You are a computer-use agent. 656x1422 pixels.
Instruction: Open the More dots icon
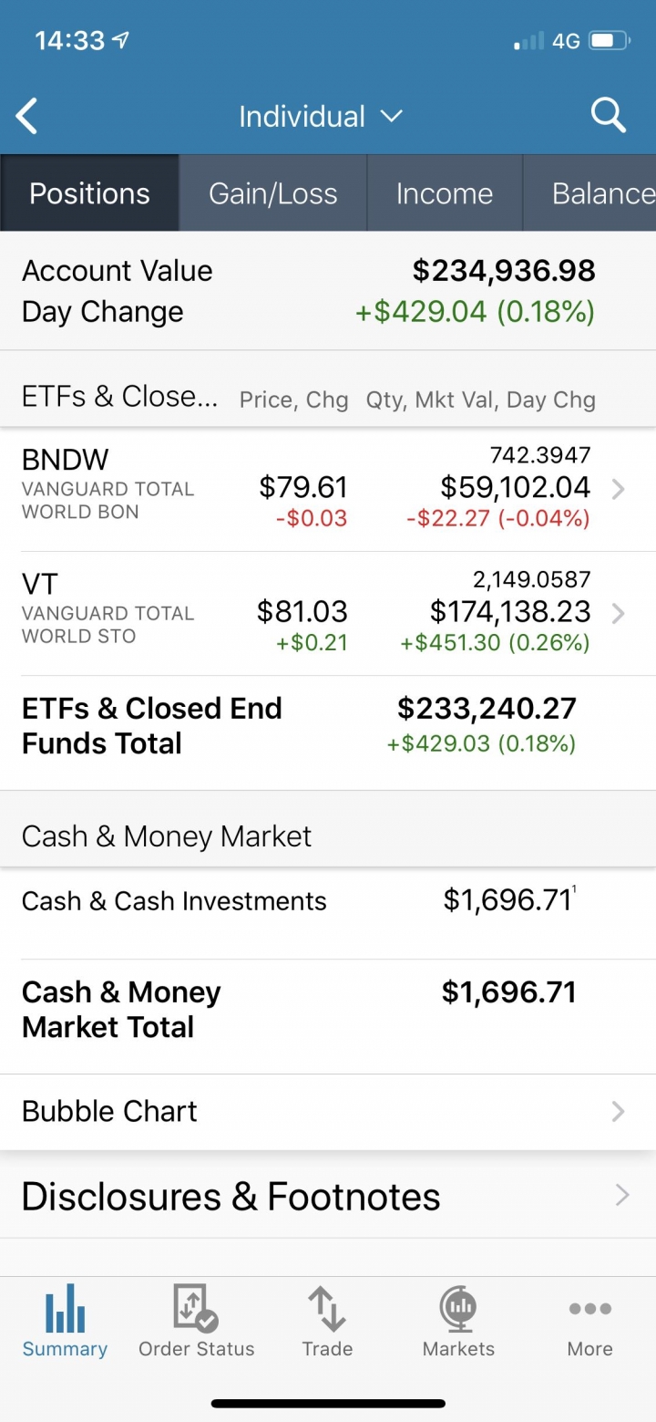589,1309
